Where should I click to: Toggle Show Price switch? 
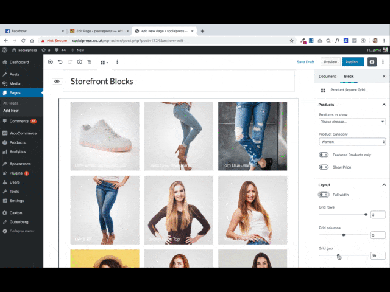click(324, 167)
